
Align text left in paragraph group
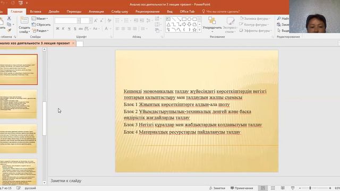(x=117, y=29)
